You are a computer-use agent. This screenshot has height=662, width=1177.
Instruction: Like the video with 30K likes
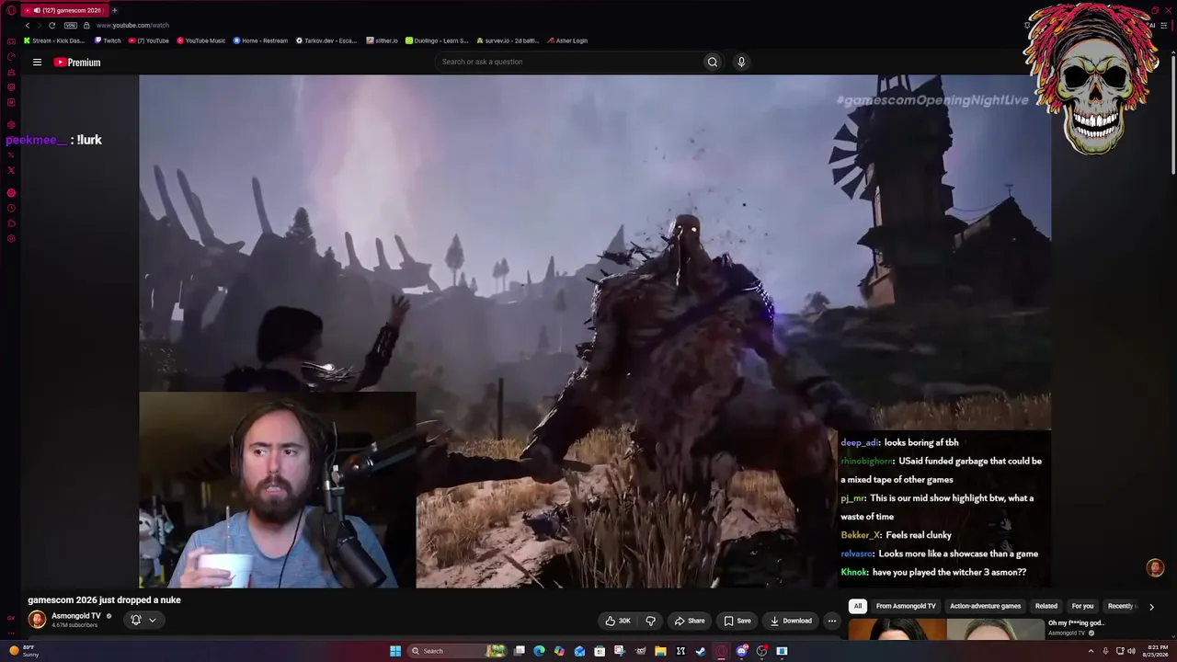click(x=618, y=621)
